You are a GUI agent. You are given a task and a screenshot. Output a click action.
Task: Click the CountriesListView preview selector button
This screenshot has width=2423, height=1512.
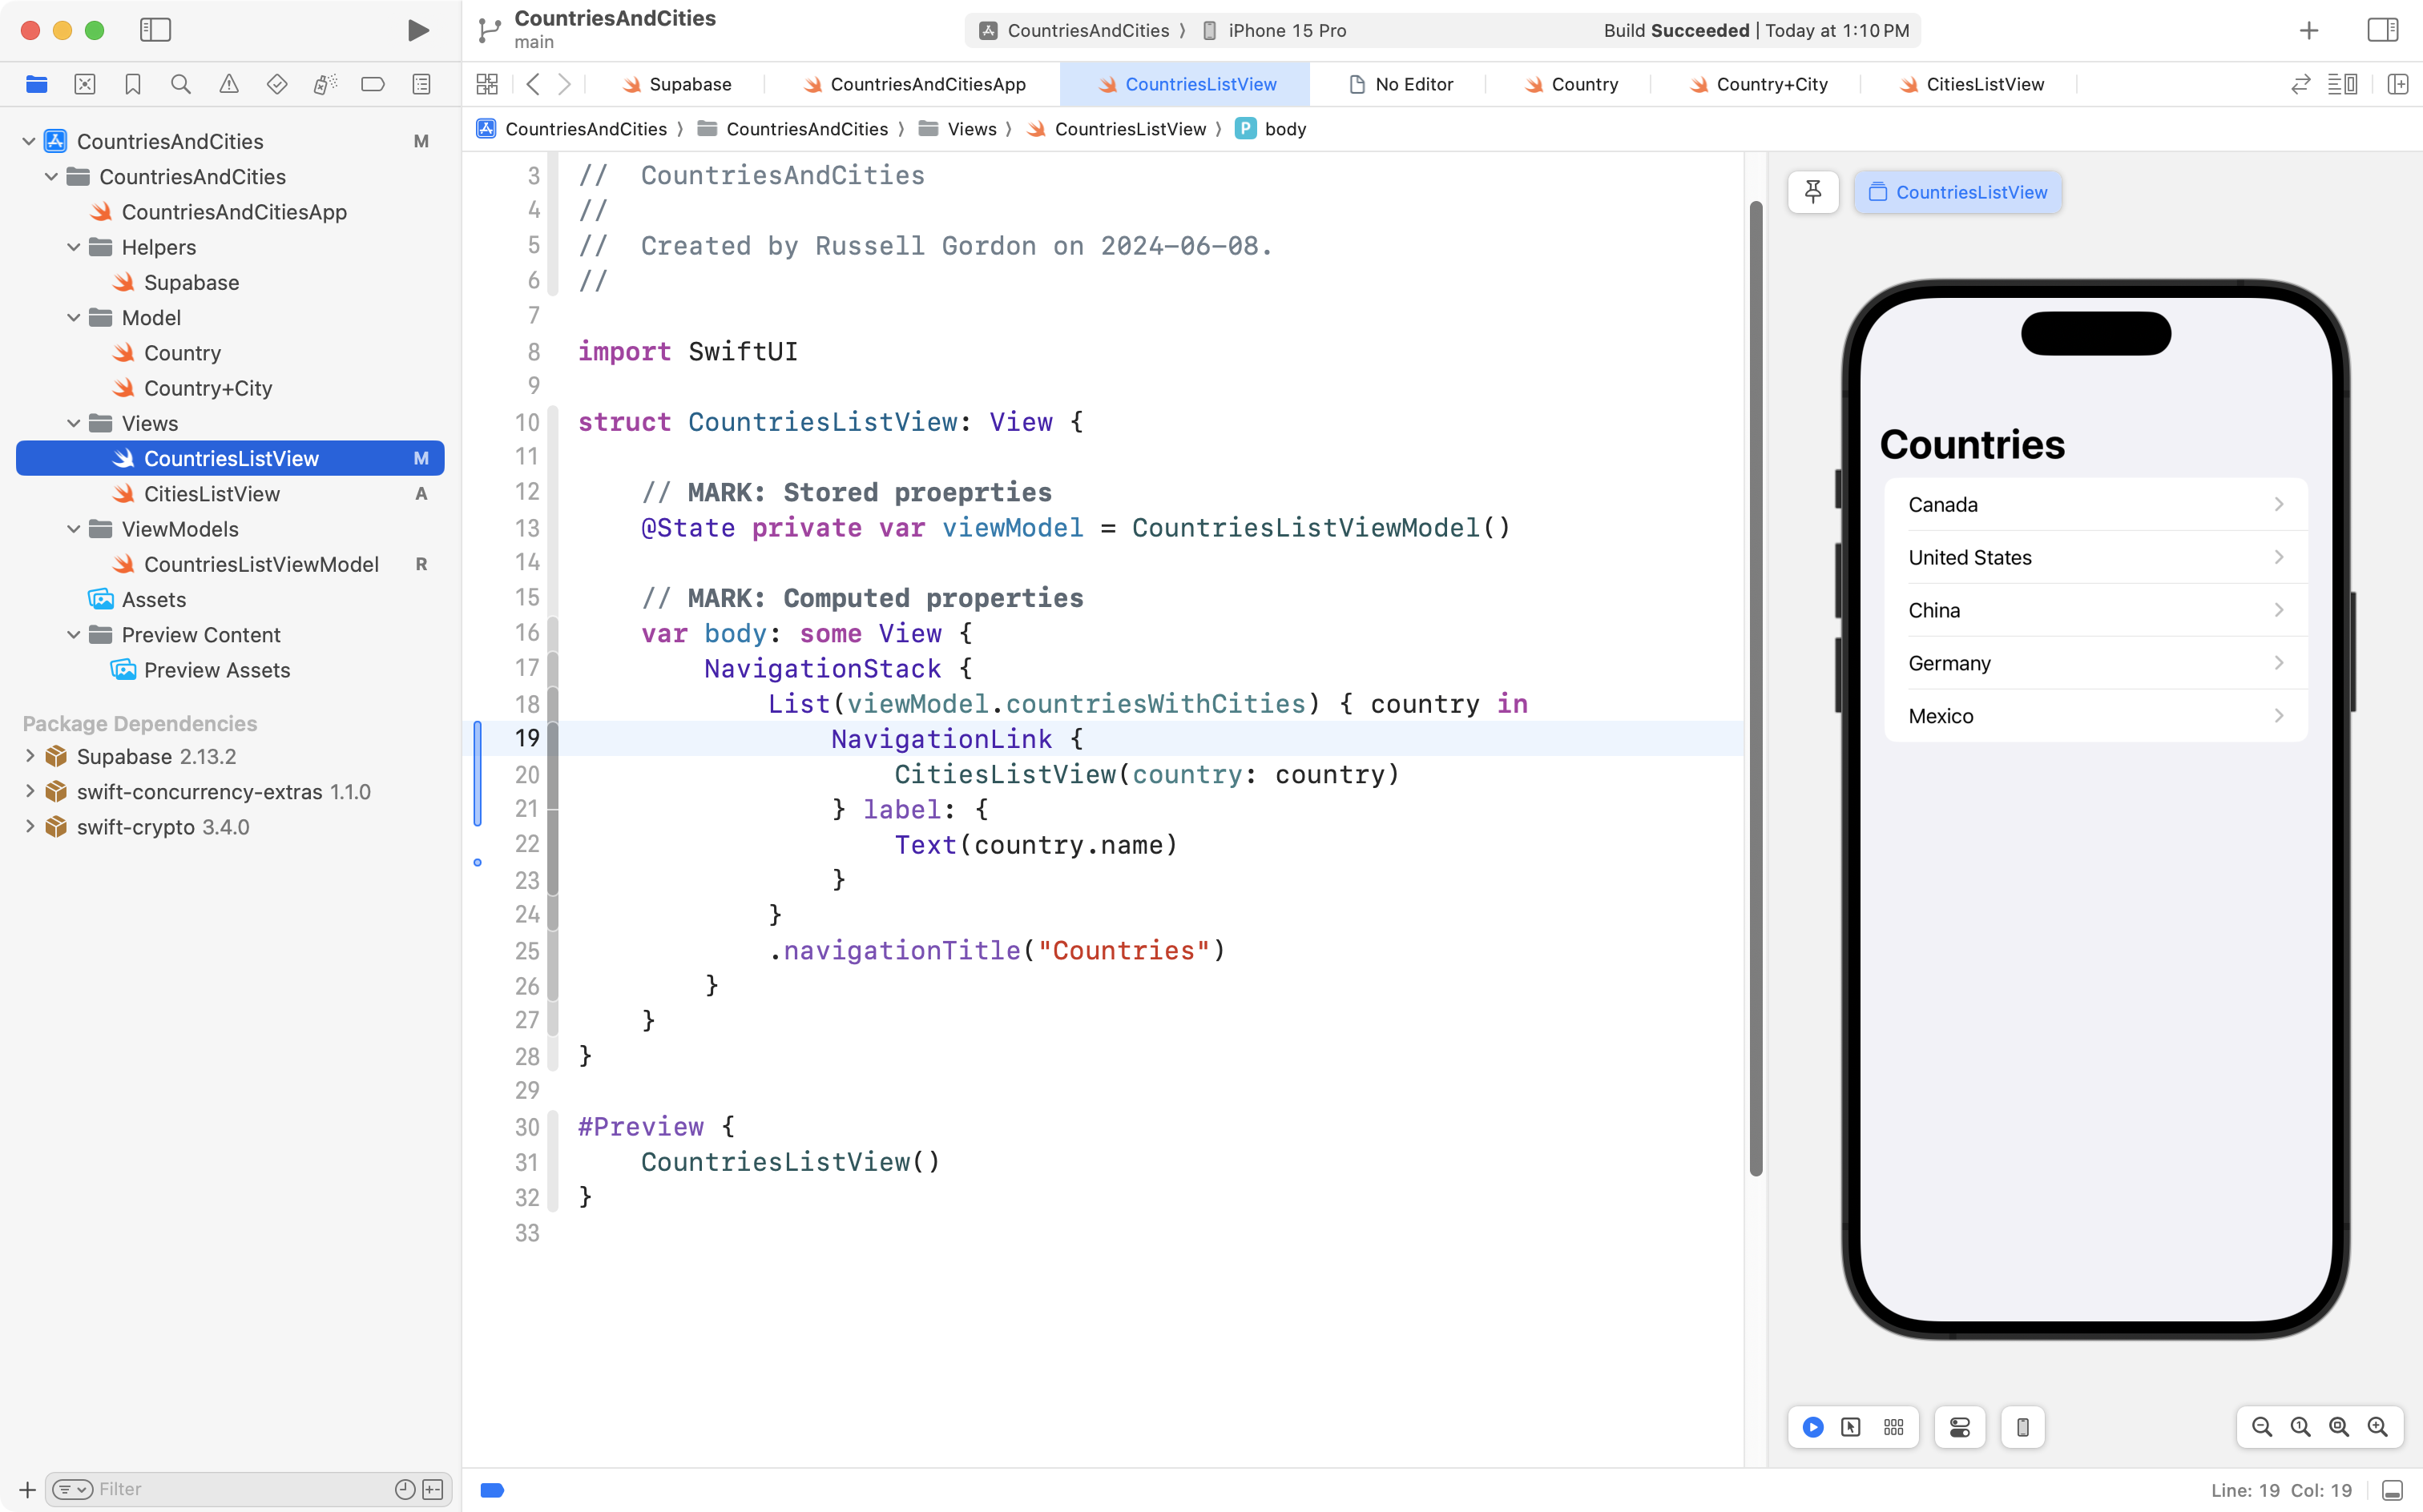[1957, 192]
